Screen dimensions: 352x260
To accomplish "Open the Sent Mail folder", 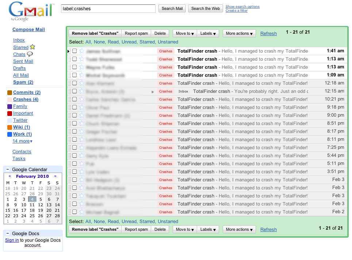I will [x=23, y=61].
